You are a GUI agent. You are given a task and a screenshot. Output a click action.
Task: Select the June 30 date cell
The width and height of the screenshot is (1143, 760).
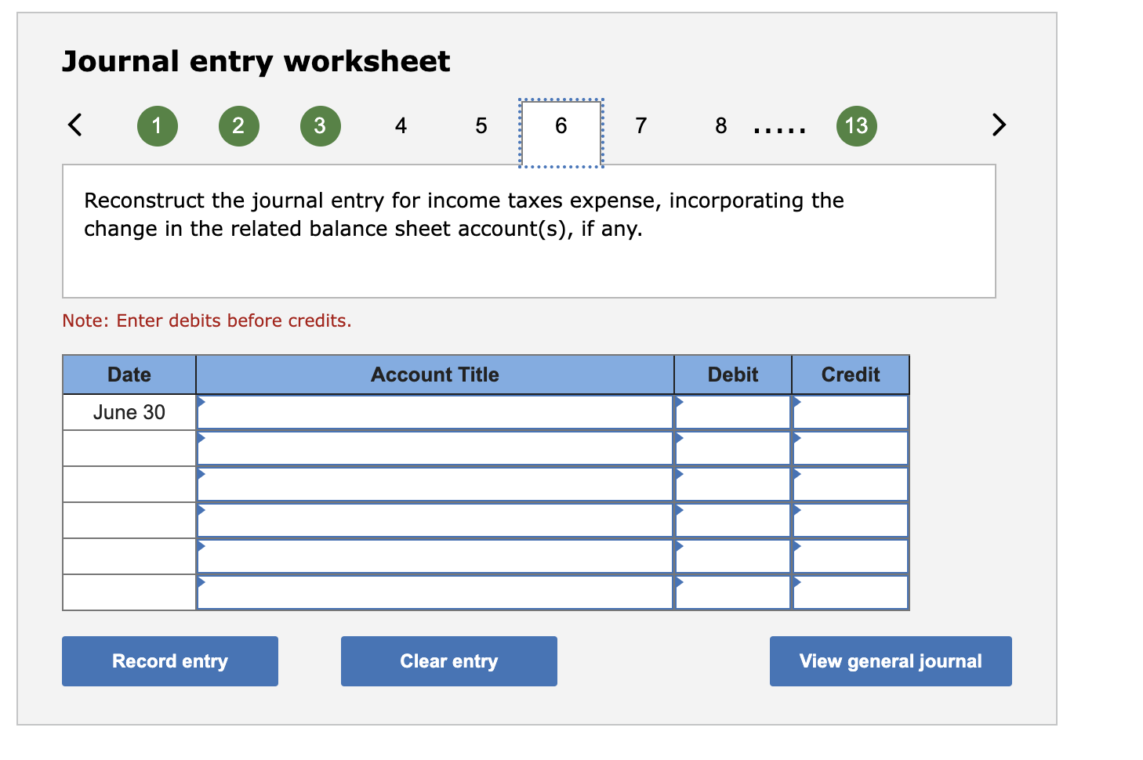129,411
